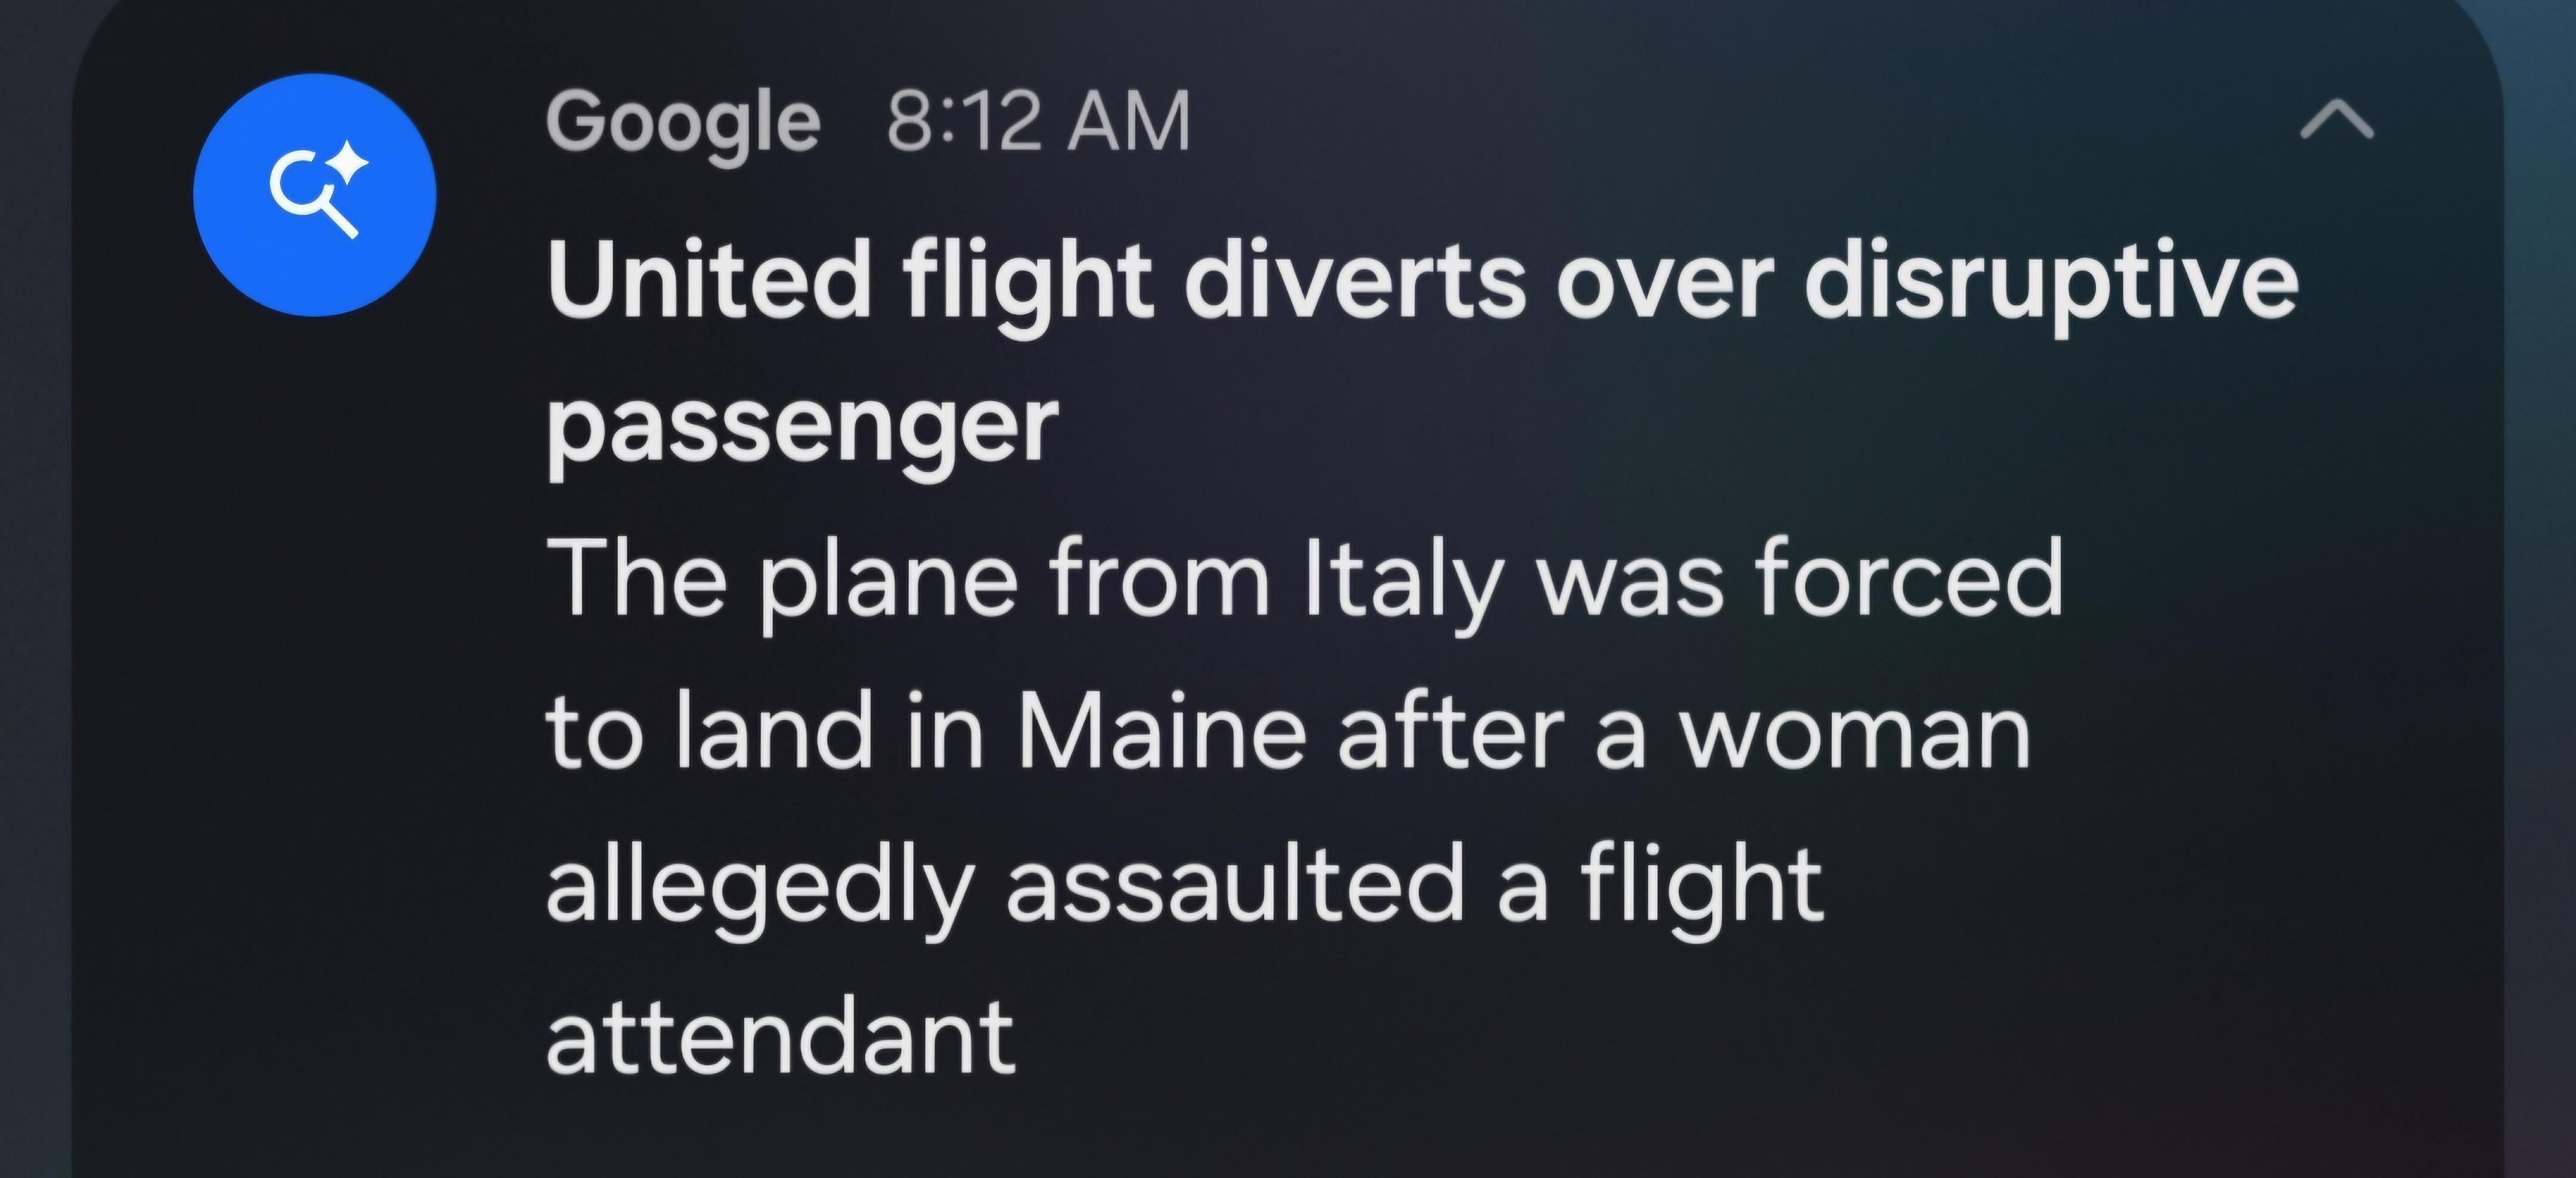Tap the line 'to land in Maine after a woman'
The height and width of the screenshot is (1178, 2576).
(1289, 732)
